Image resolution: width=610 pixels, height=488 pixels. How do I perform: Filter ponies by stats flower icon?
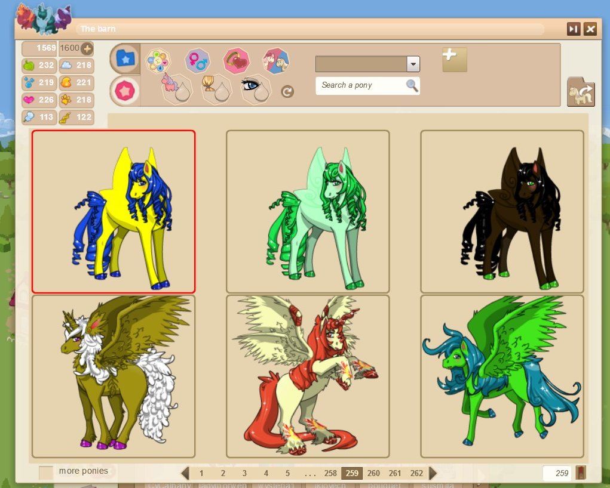click(158, 61)
